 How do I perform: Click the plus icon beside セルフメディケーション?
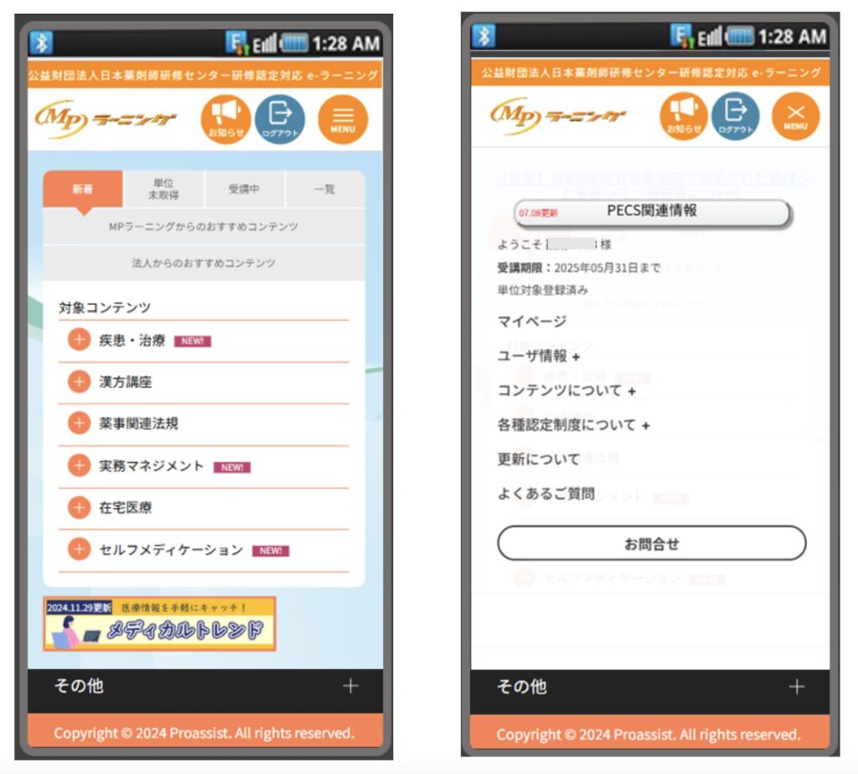click(79, 550)
